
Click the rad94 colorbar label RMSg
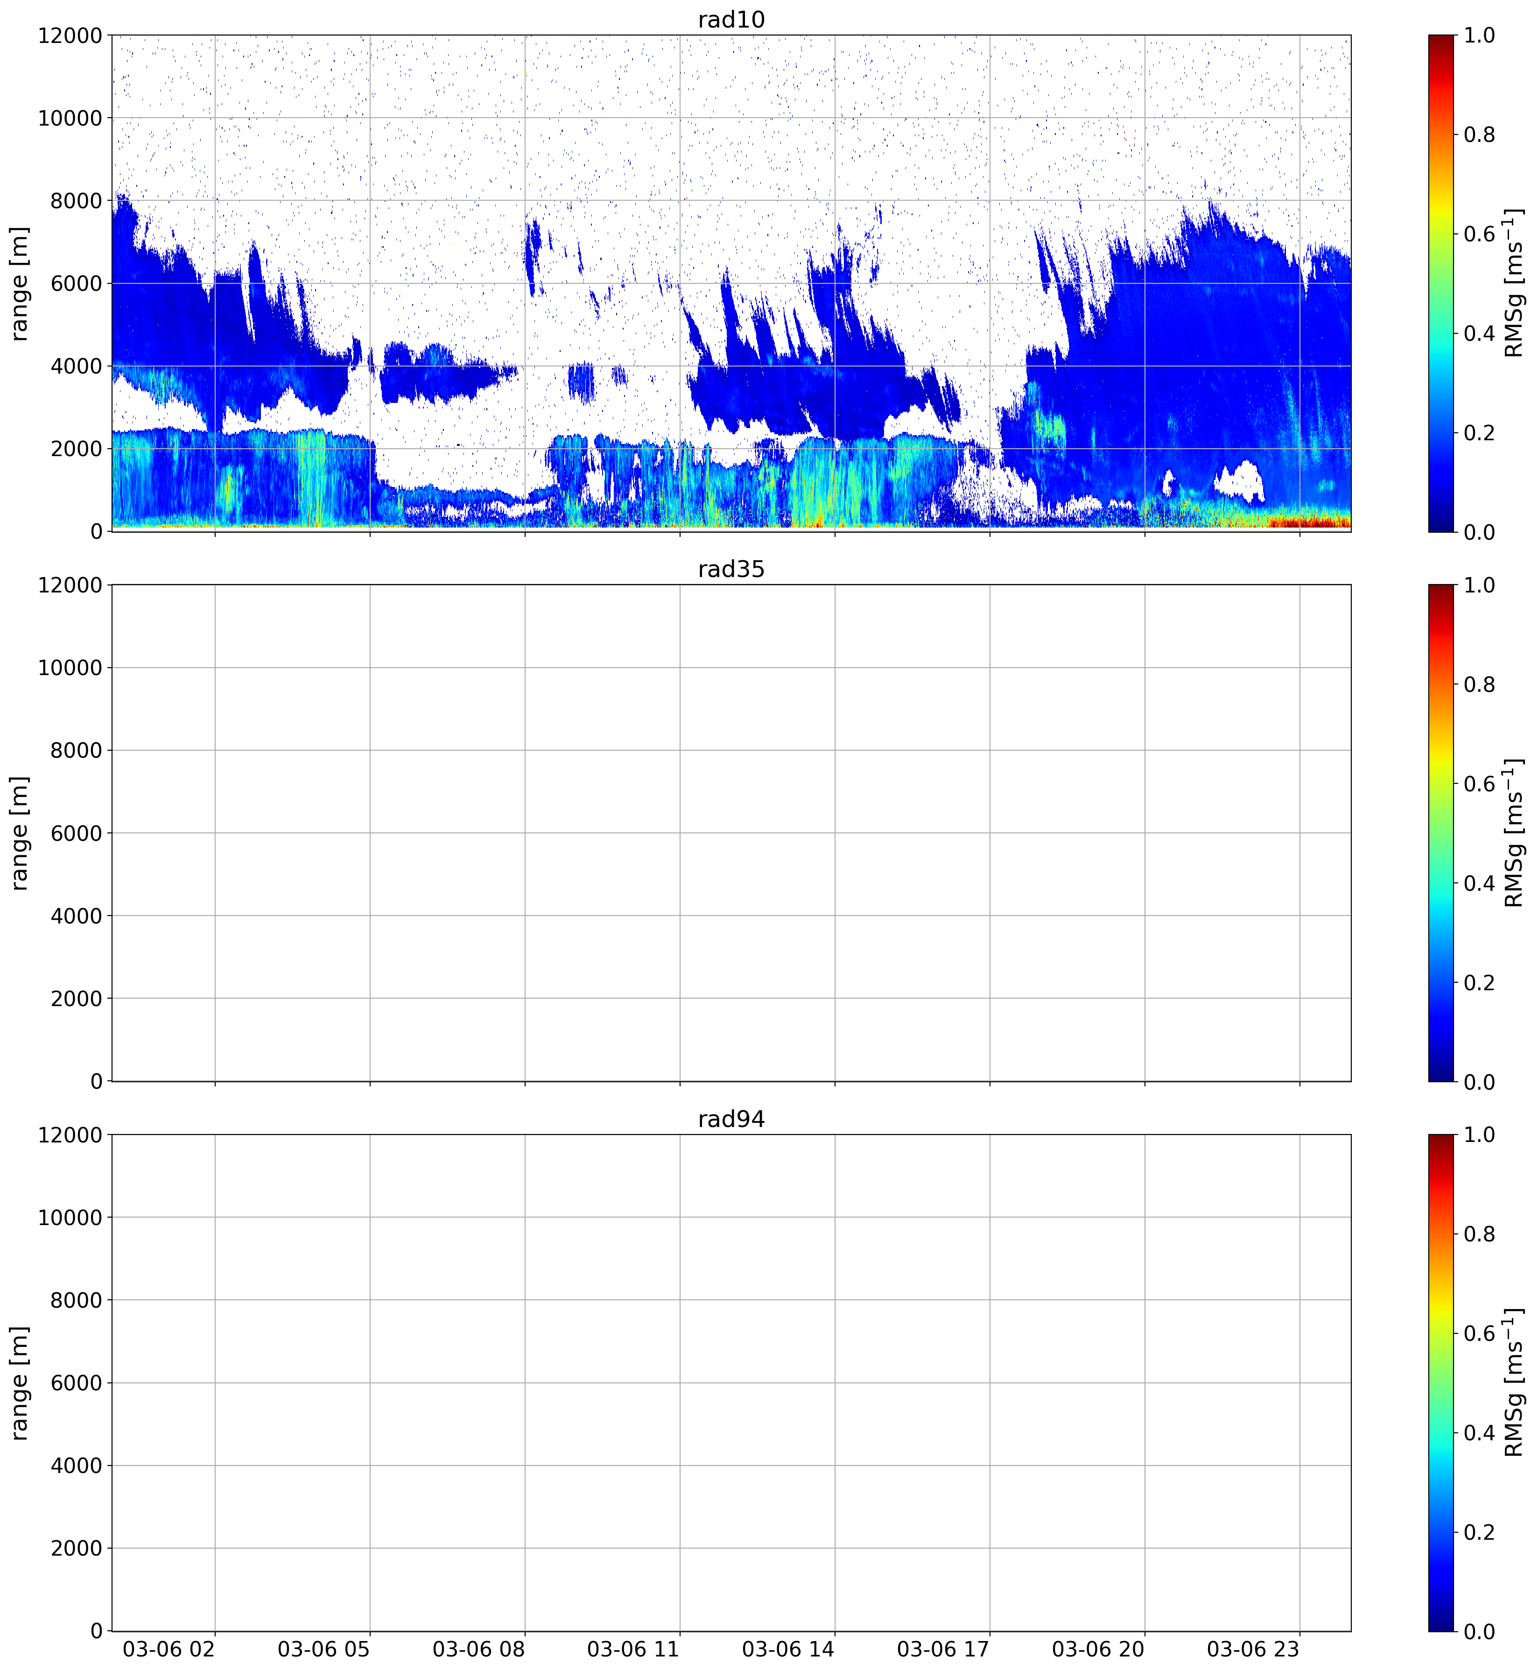1514,1382
